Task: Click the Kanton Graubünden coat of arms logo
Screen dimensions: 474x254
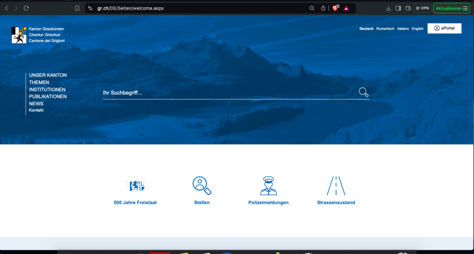Action: (19, 35)
